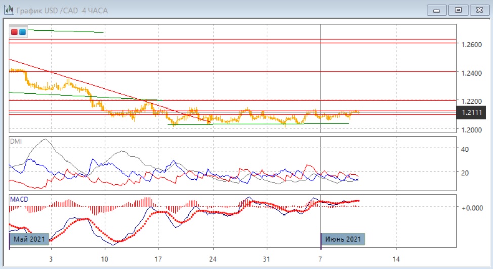493x269 pixels.
Task: Minimize the USD/CAD chart window
Action: pos(437,10)
